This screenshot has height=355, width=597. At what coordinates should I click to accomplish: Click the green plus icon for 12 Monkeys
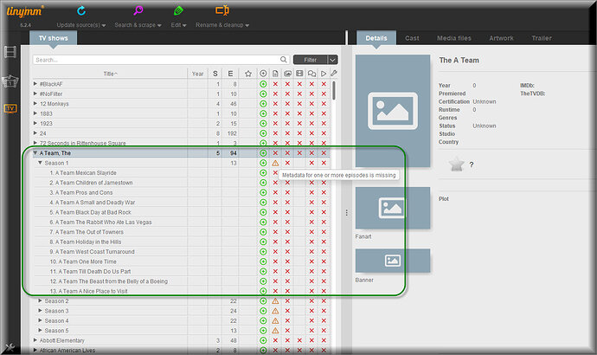[263, 104]
